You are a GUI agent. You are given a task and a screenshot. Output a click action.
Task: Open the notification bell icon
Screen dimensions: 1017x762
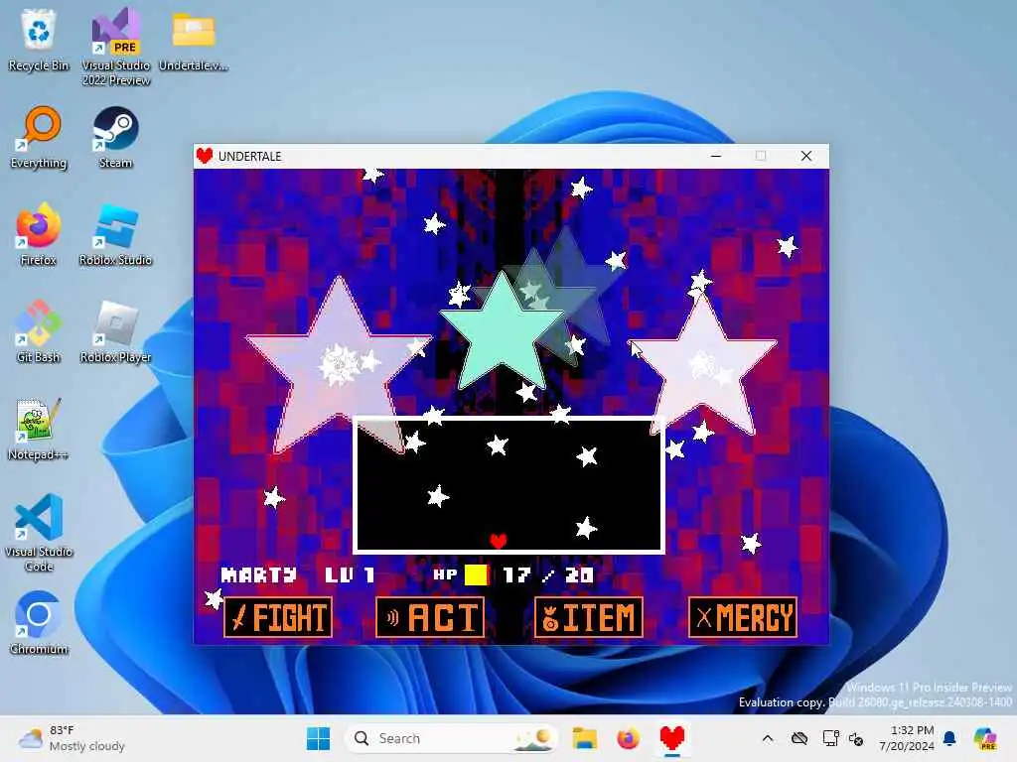pyautogui.click(x=949, y=738)
